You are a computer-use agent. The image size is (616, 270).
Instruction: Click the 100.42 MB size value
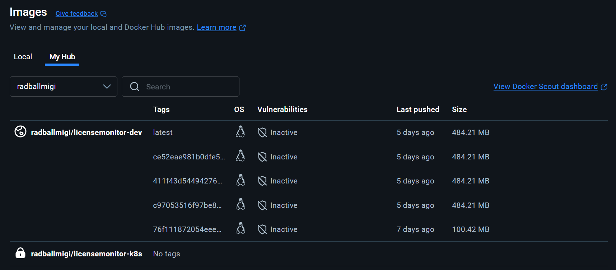471,229
